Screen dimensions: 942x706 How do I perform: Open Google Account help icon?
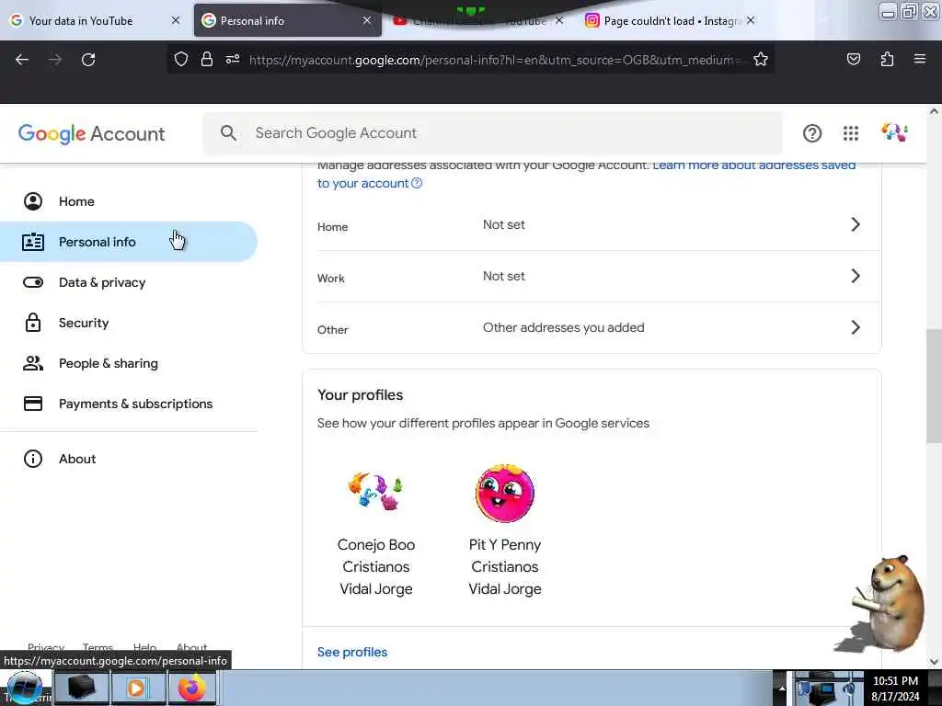coord(812,133)
